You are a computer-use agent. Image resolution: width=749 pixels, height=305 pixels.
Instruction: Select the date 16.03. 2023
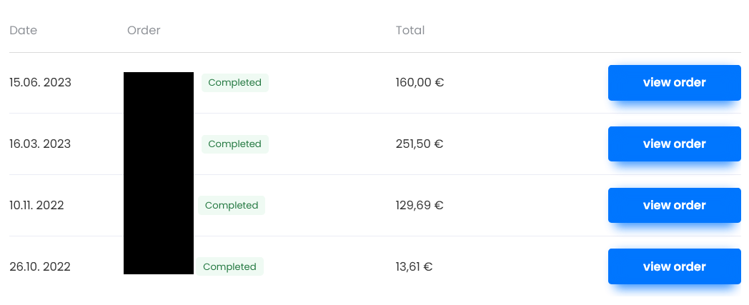pyautogui.click(x=40, y=144)
